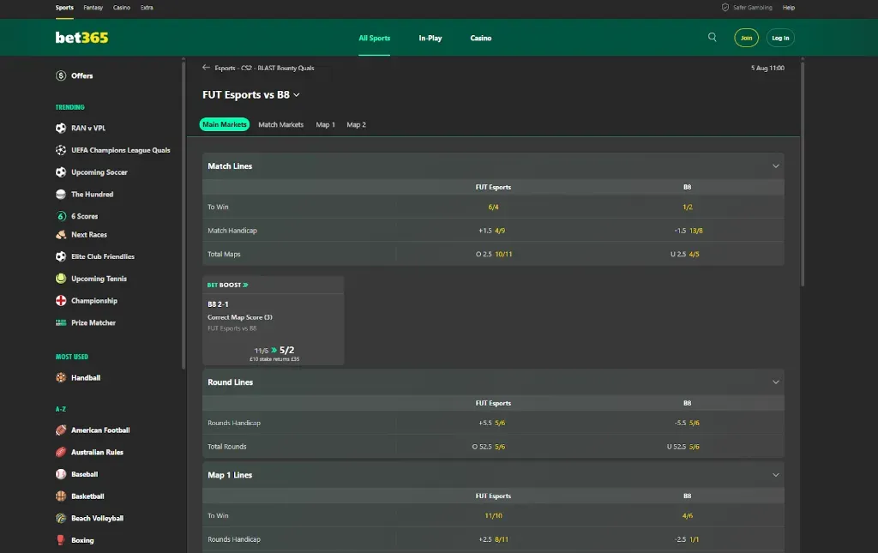The height and width of the screenshot is (553, 878).
Task: Collapse the Match Lines section
Action: 775,166
